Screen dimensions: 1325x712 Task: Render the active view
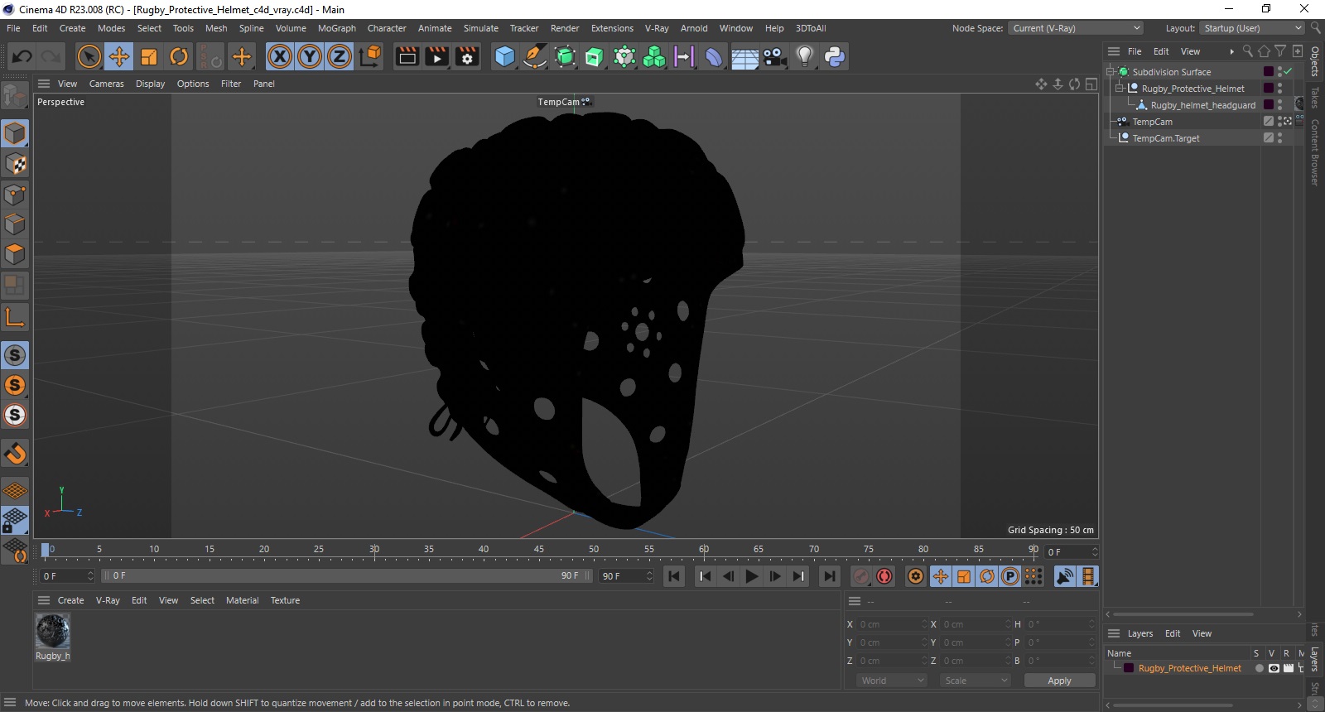(x=407, y=56)
